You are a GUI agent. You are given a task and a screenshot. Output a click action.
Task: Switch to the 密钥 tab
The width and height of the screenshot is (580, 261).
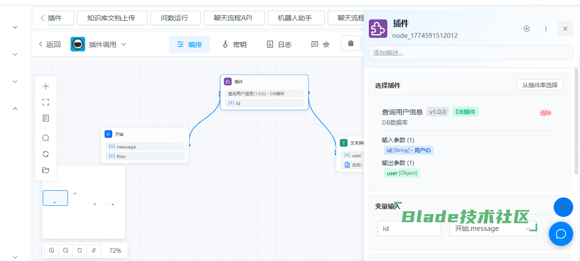(235, 45)
